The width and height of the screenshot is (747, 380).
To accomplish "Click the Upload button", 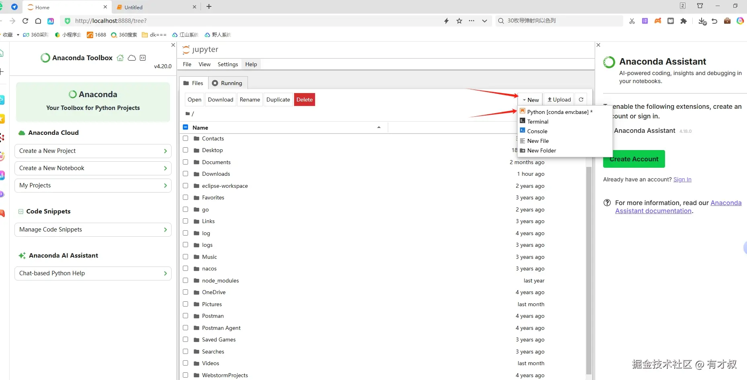I will click(x=559, y=100).
